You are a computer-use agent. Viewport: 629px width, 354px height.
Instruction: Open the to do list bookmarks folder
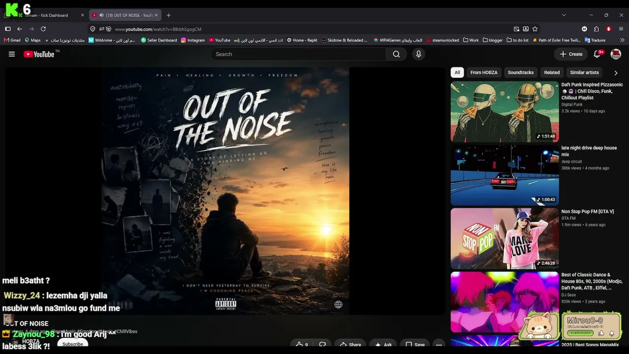click(x=517, y=40)
